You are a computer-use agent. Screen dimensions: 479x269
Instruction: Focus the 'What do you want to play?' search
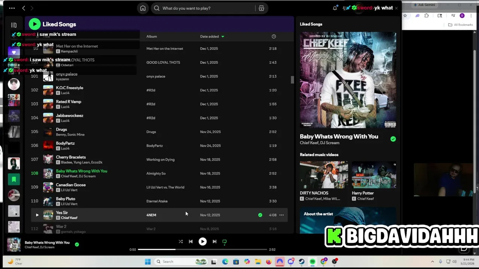[x=204, y=8]
